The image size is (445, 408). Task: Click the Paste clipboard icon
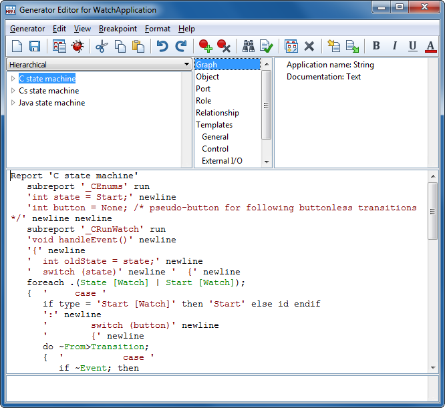tap(138, 46)
